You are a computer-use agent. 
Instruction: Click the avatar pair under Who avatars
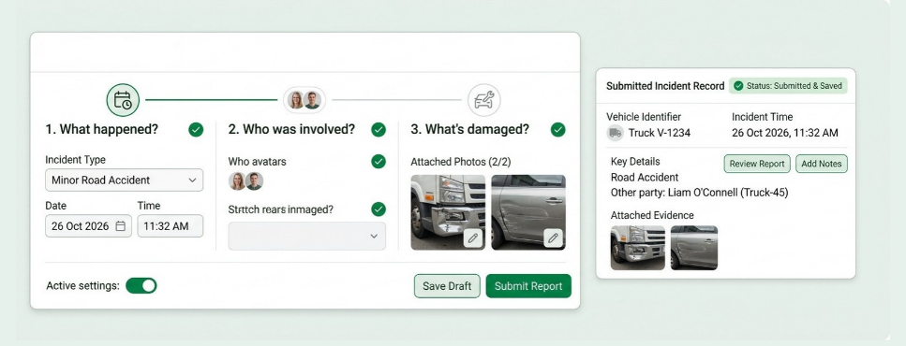(246, 181)
